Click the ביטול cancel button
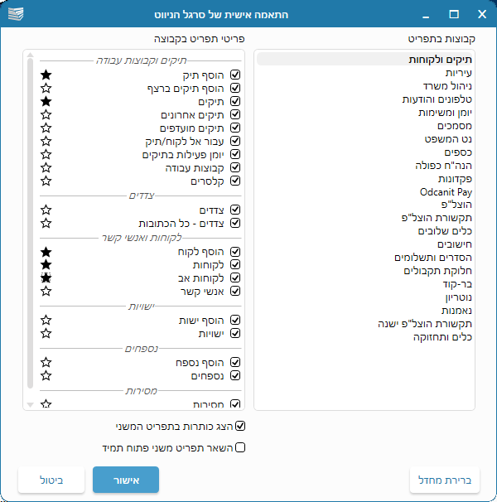 [x=51, y=480]
